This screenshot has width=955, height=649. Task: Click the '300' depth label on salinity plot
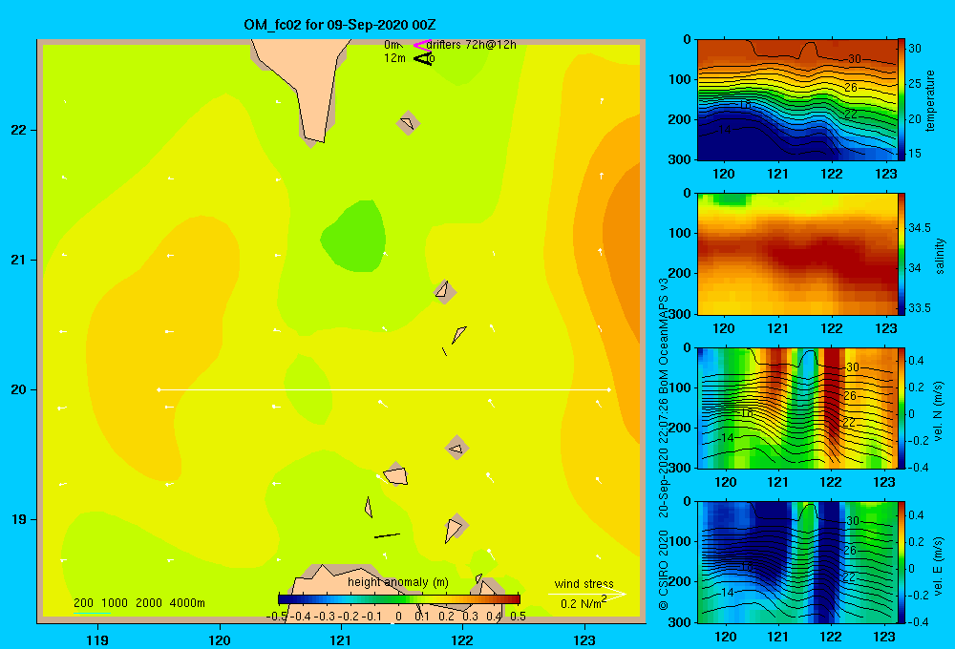pyautogui.click(x=680, y=314)
